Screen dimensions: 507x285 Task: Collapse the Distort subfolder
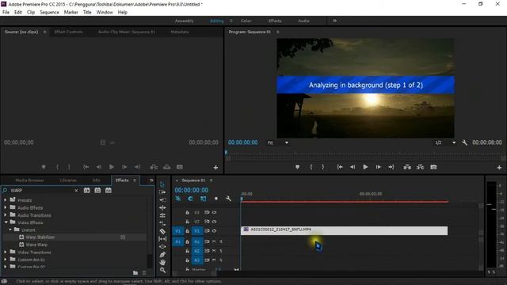coord(10,230)
